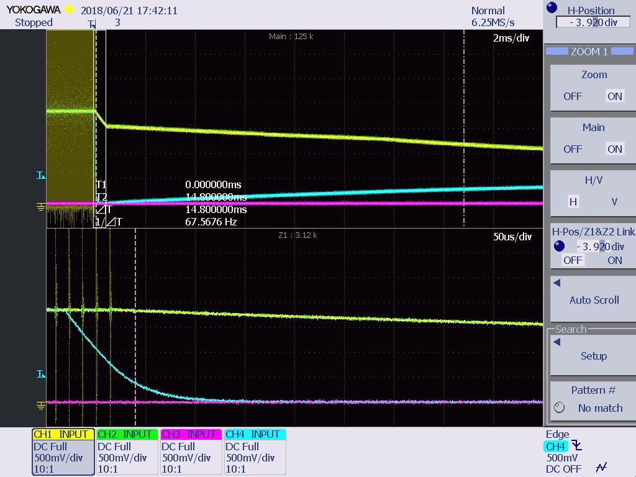
Task: Click the yellow Yokogawa diamond logo icon
Action: (70, 10)
